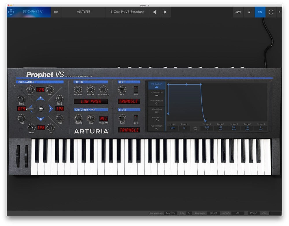Viewport: 289px width, 226px height.
Task: Click the filter ENV AMT knob
Action: (x=78, y=90)
